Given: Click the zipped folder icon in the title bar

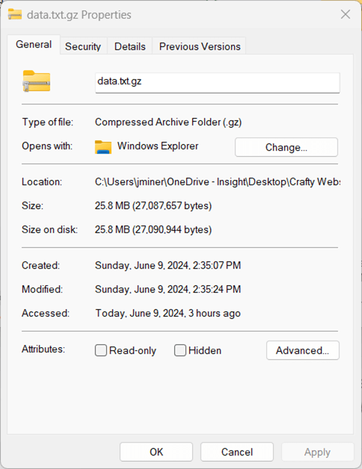Looking at the screenshot, I should pyautogui.click(x=14, y=14).
